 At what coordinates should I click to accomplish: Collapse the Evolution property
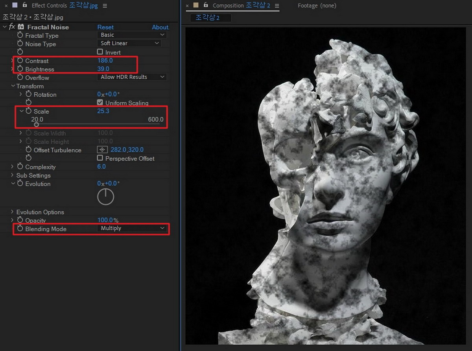[13, 184]
